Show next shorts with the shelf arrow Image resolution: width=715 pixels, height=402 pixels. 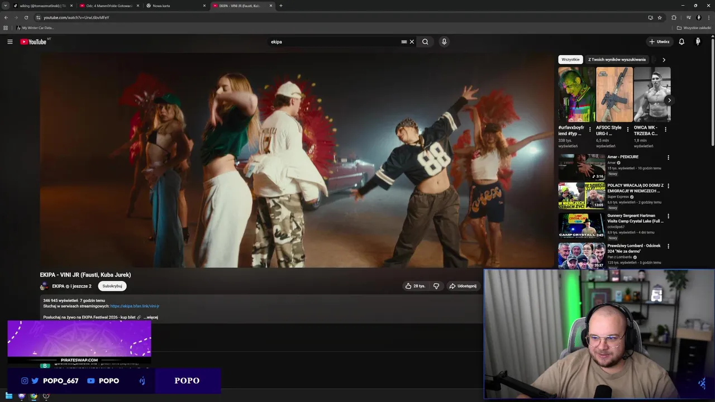669,100
